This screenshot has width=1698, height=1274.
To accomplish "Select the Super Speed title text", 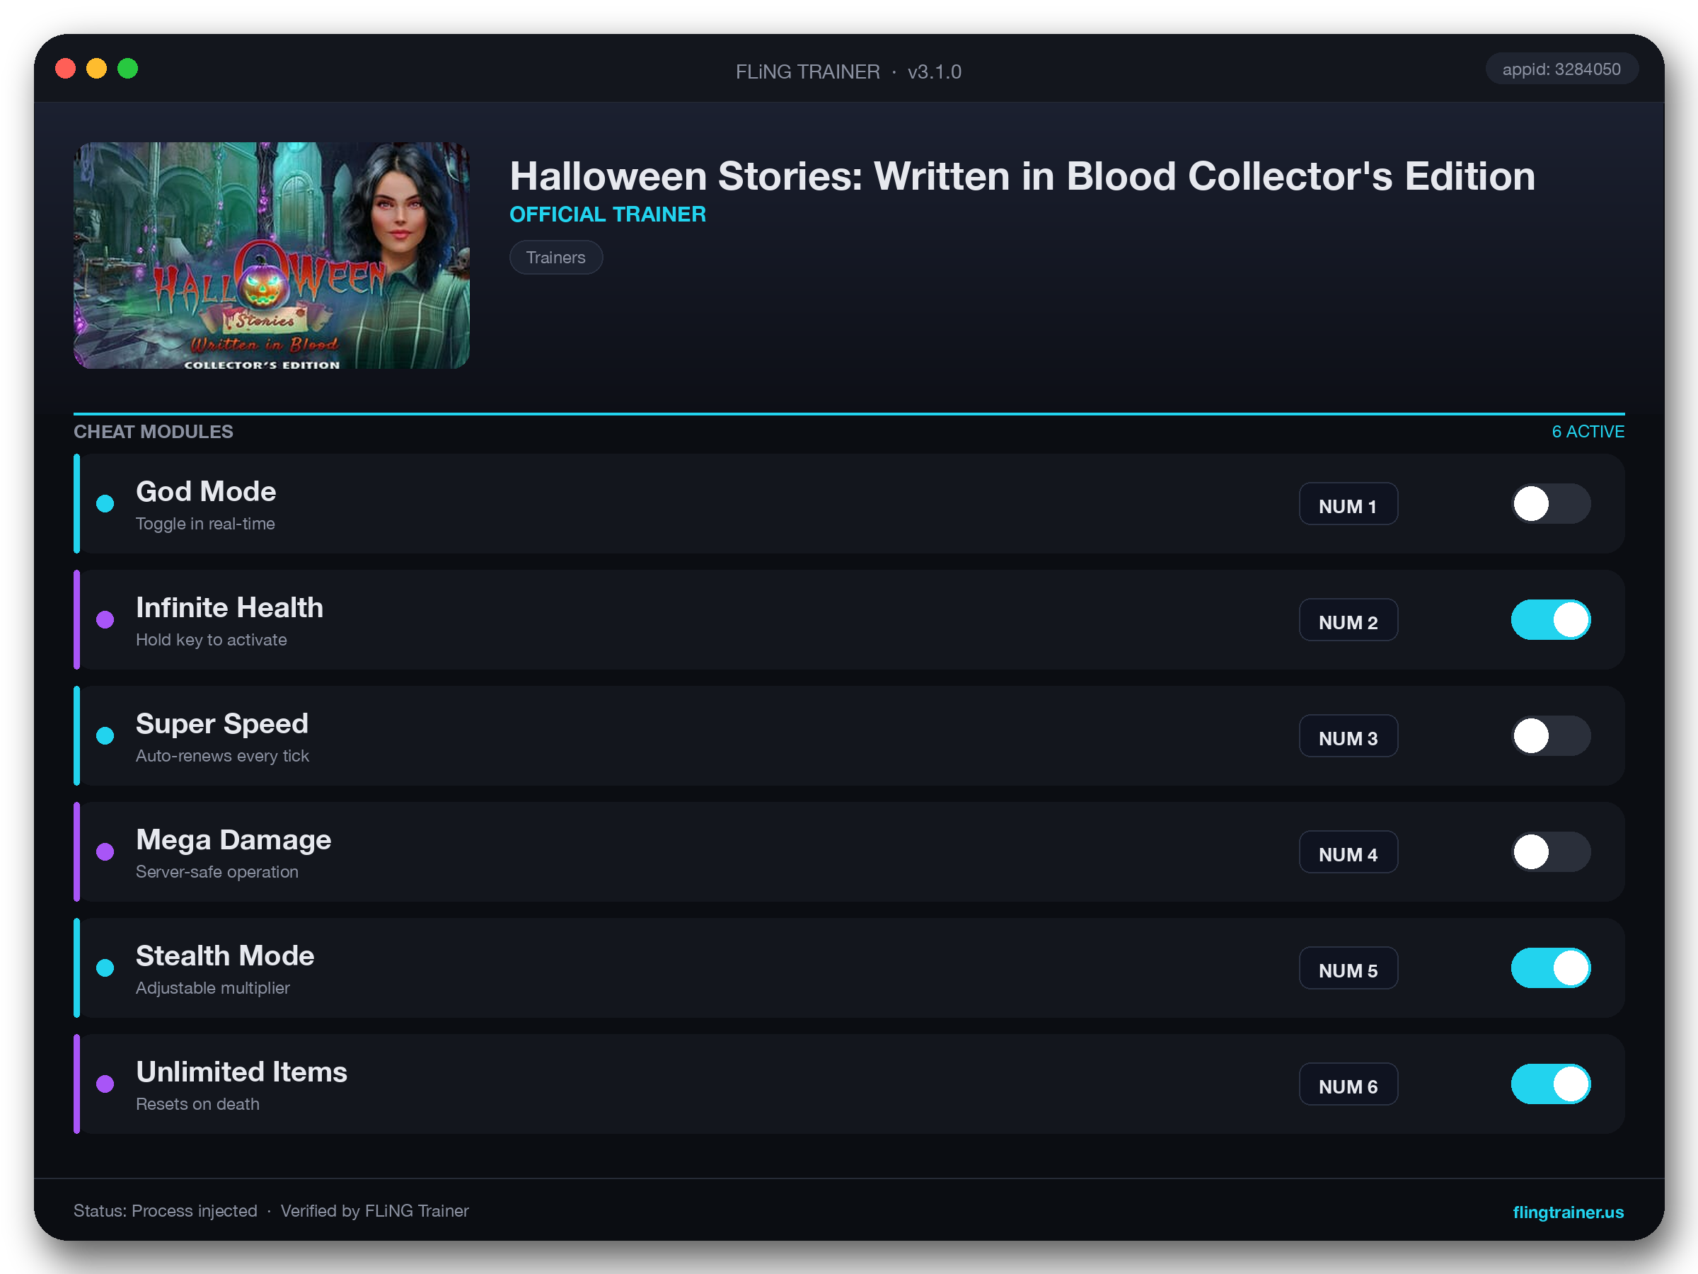I will pyautogui.click(x=222, y=723).
